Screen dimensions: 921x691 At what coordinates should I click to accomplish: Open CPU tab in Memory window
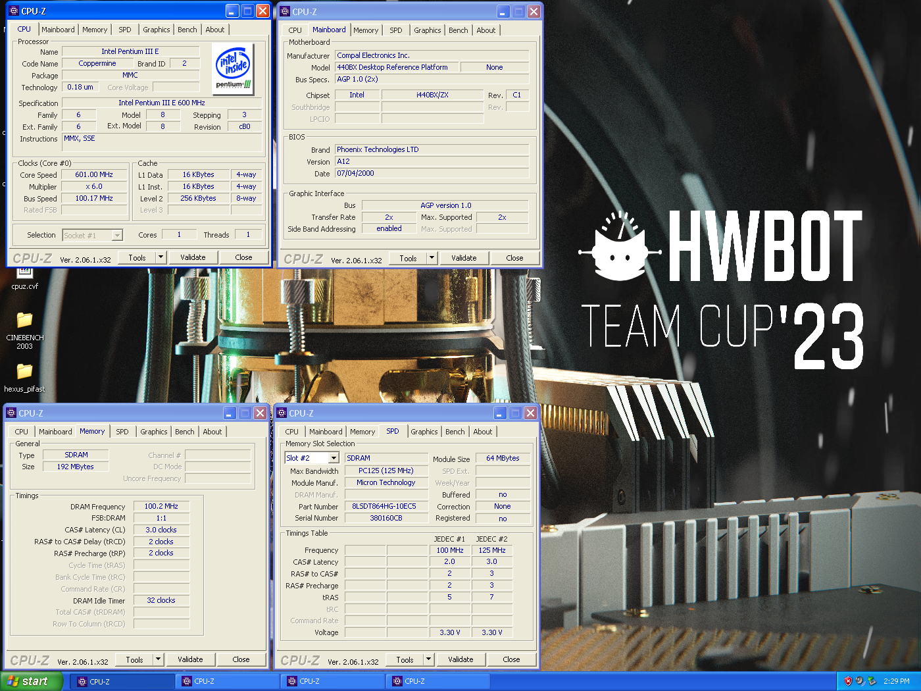[22, 432]
